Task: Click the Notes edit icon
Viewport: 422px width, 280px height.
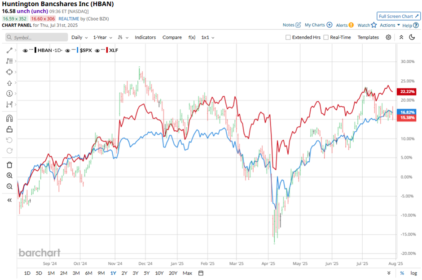Action: click(x=298, y=25)
